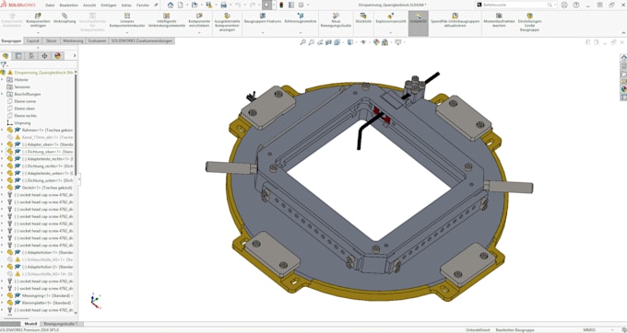This screenshot has width=627, height=333.
Task: Switch to the Evaluieren tab
Action: tap(98, 40)
